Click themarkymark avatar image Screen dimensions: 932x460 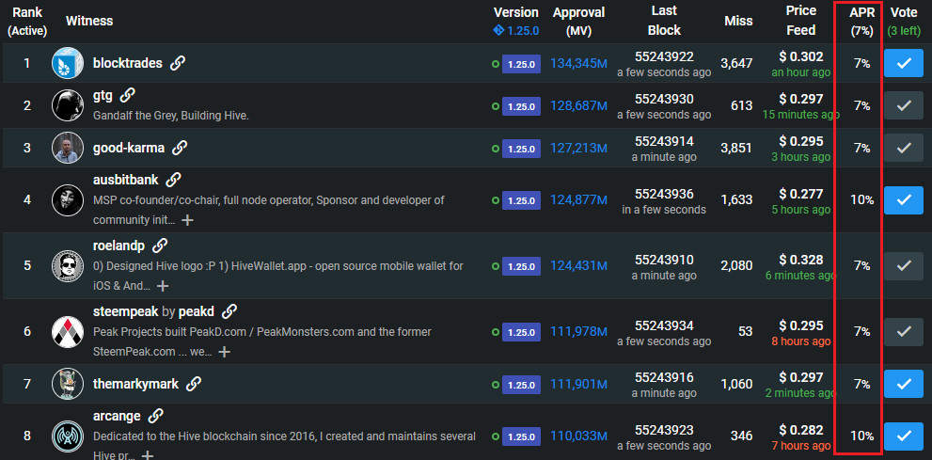[67, 384]
